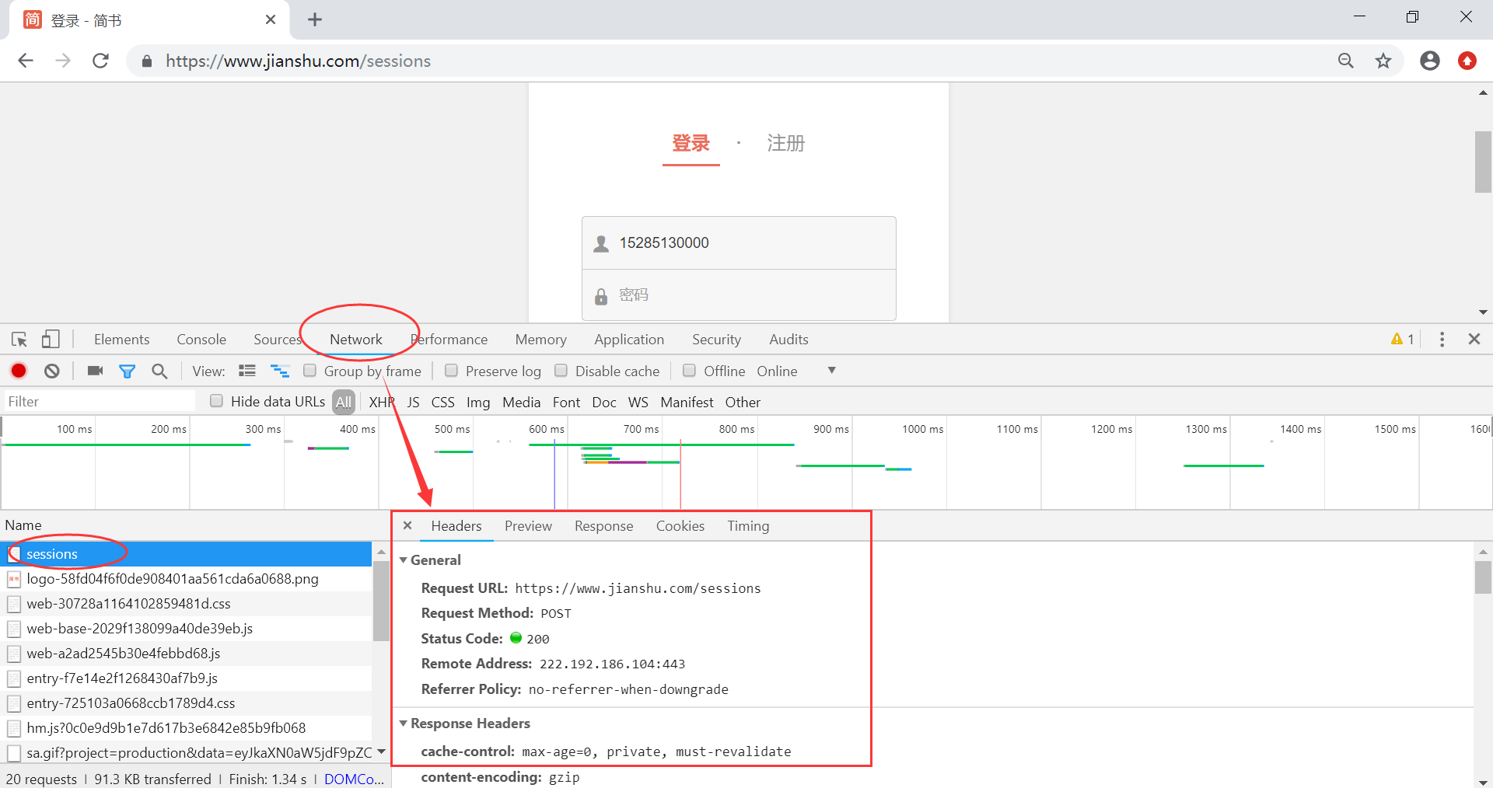Open the Security panel tab

pyautogui.click(x=717, y=340)
